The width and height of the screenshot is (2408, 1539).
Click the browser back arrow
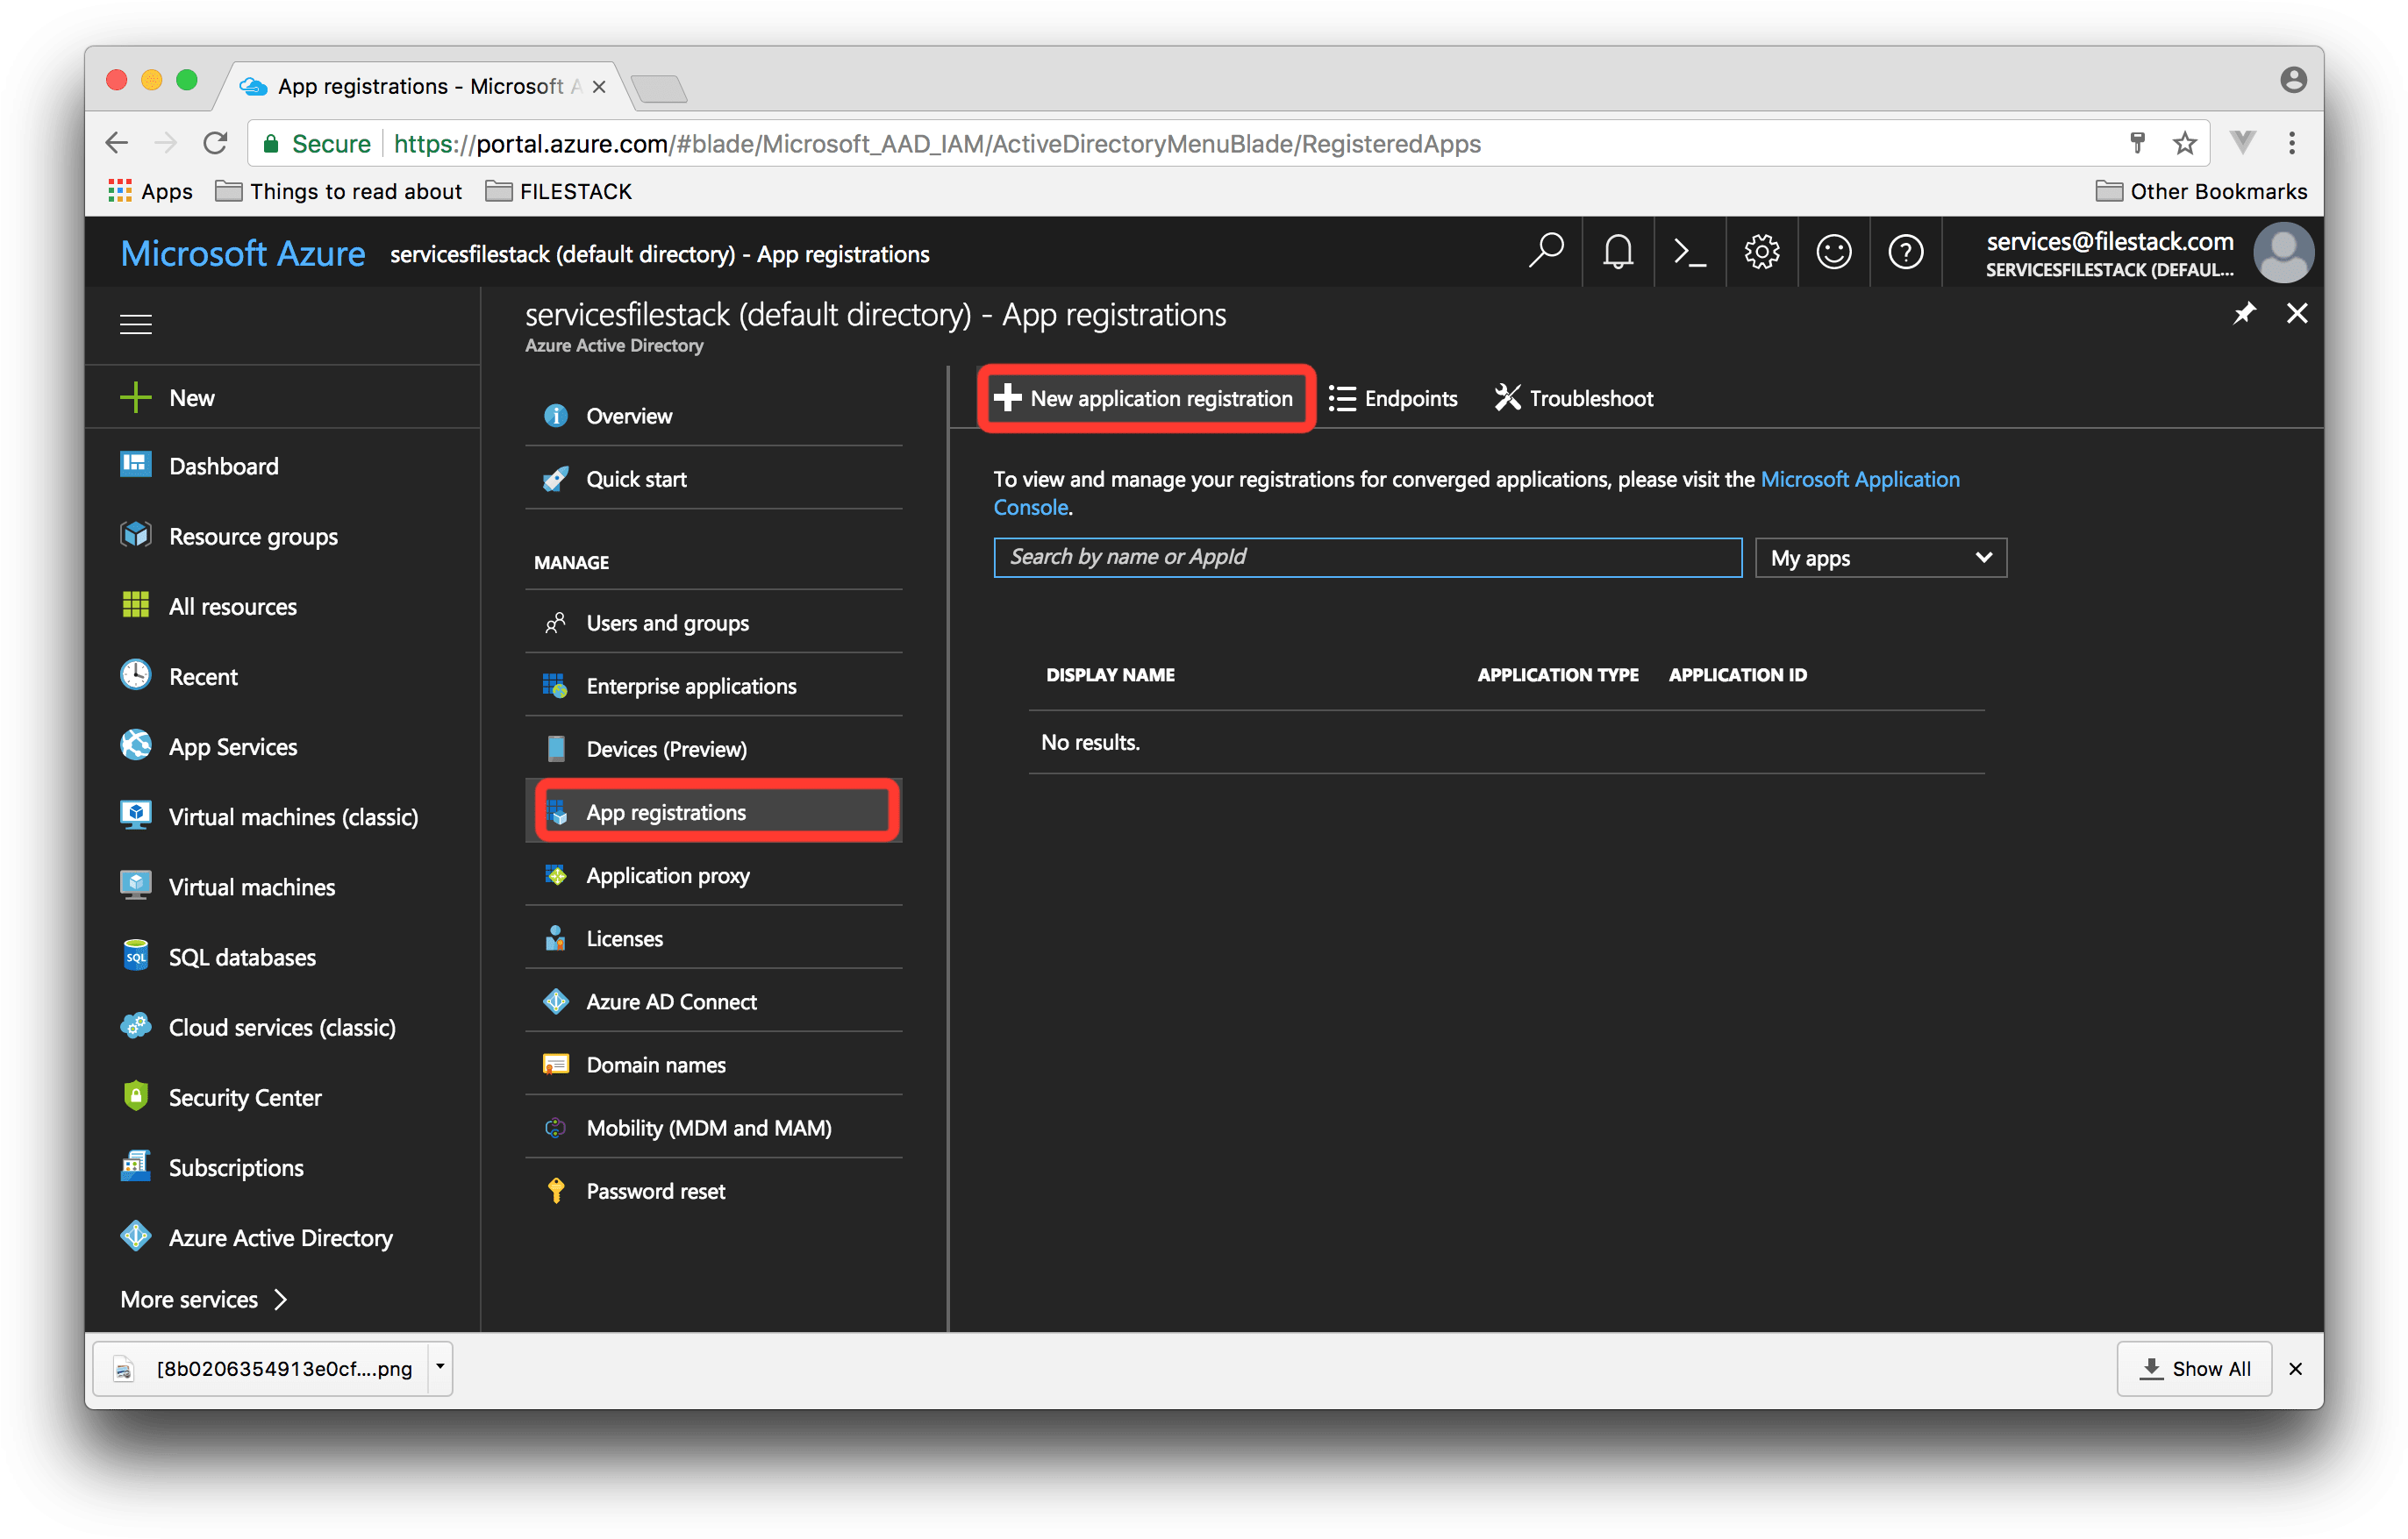click(117, 143)
